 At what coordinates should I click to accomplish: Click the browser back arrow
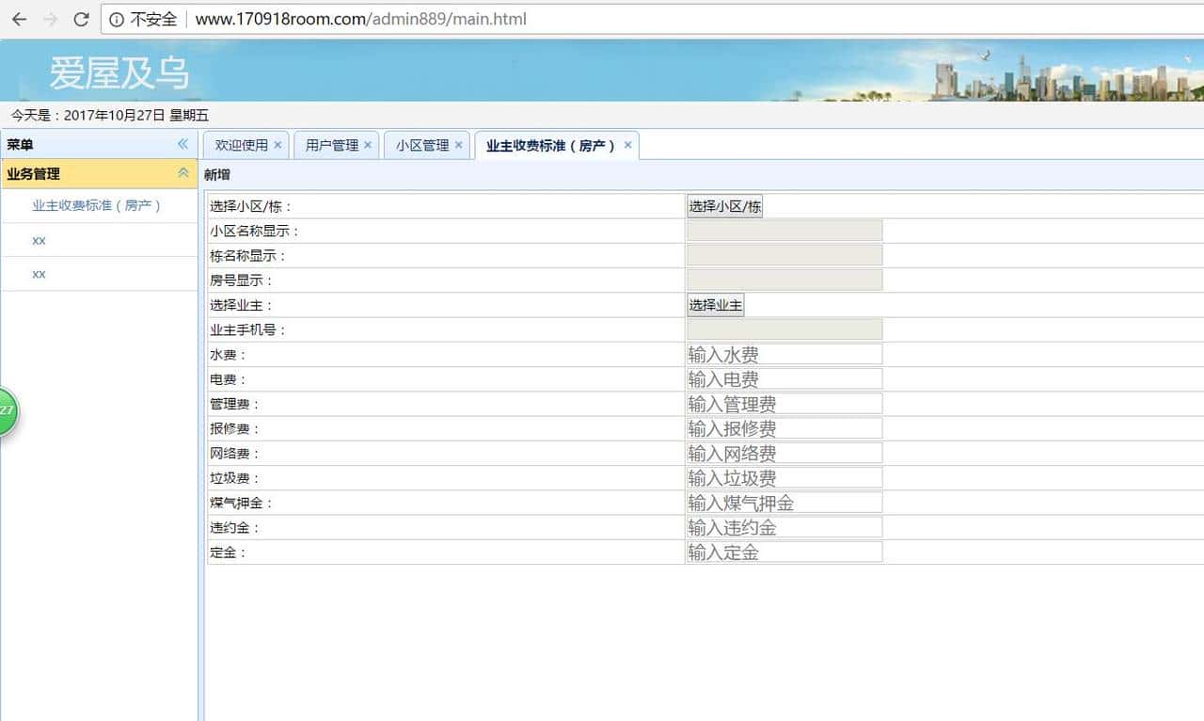pyautogui.click(x=19, y=19)
